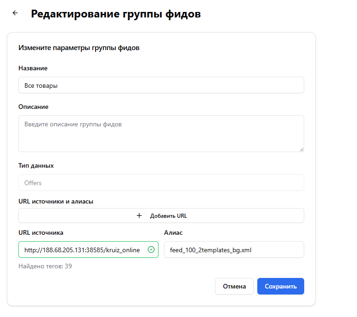Click the Алиас field feed_100_2templates_bg.xml
This screenshot has height=317, width=357.
pos(234,249)
